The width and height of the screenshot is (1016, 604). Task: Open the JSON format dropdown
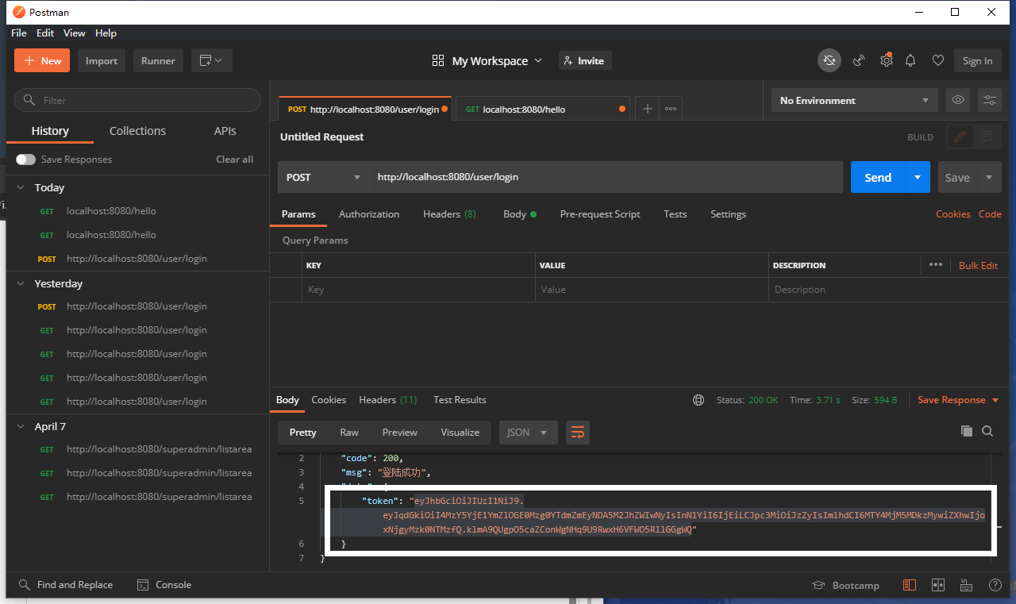(x=528, y=433)
